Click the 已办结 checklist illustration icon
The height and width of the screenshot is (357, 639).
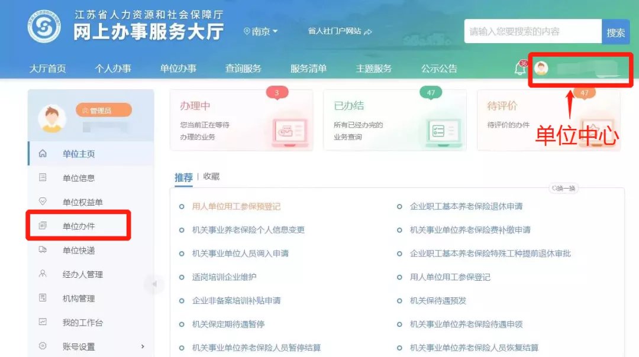(443, 132)
